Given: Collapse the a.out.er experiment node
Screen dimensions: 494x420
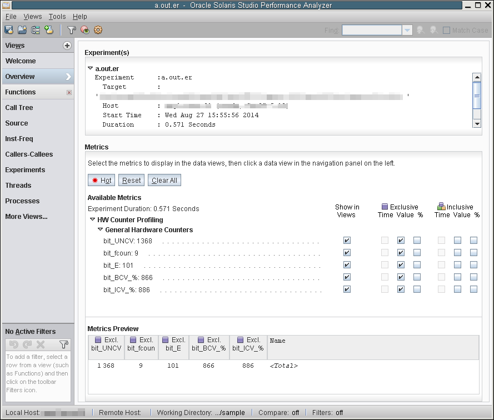Looking at the screenshot, I should coord(91,68).
